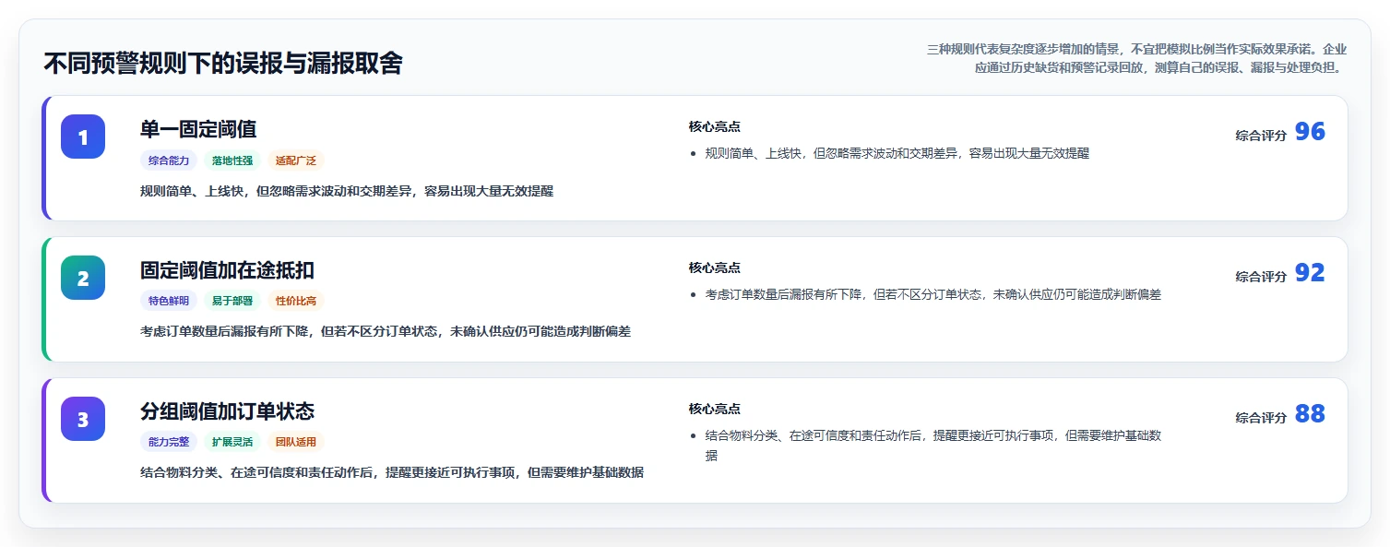Open the 分组阈值加订单状态 card title
Screen dimensions: 1390x547
pos(227,411)
